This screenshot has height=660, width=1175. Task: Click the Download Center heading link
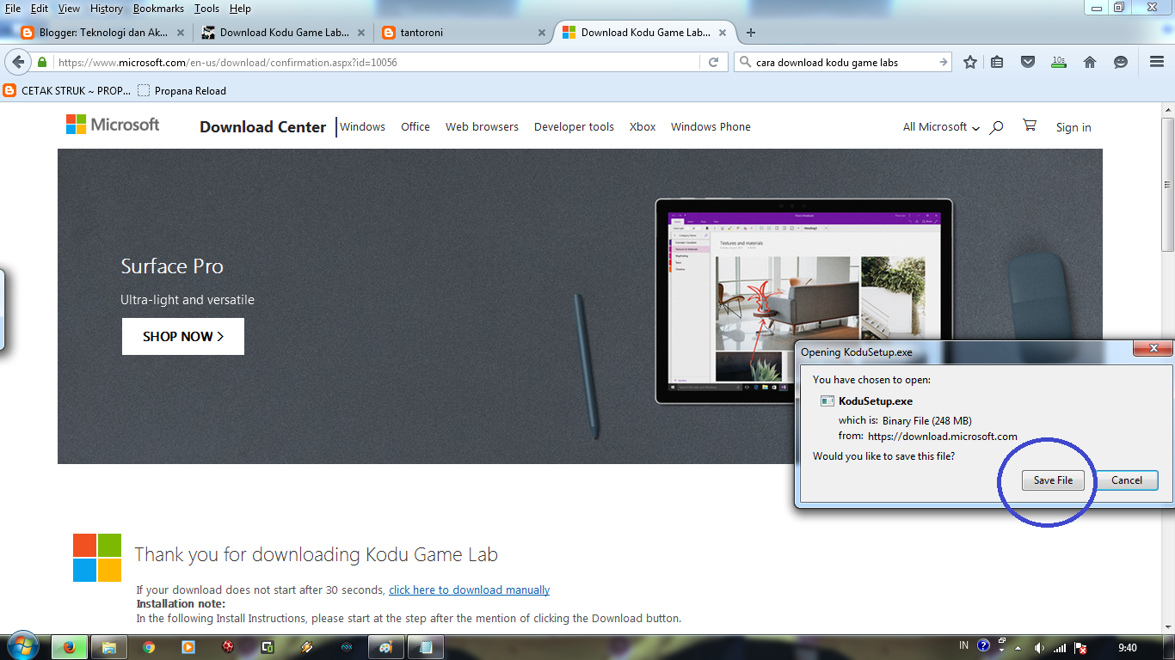(262, 126)
